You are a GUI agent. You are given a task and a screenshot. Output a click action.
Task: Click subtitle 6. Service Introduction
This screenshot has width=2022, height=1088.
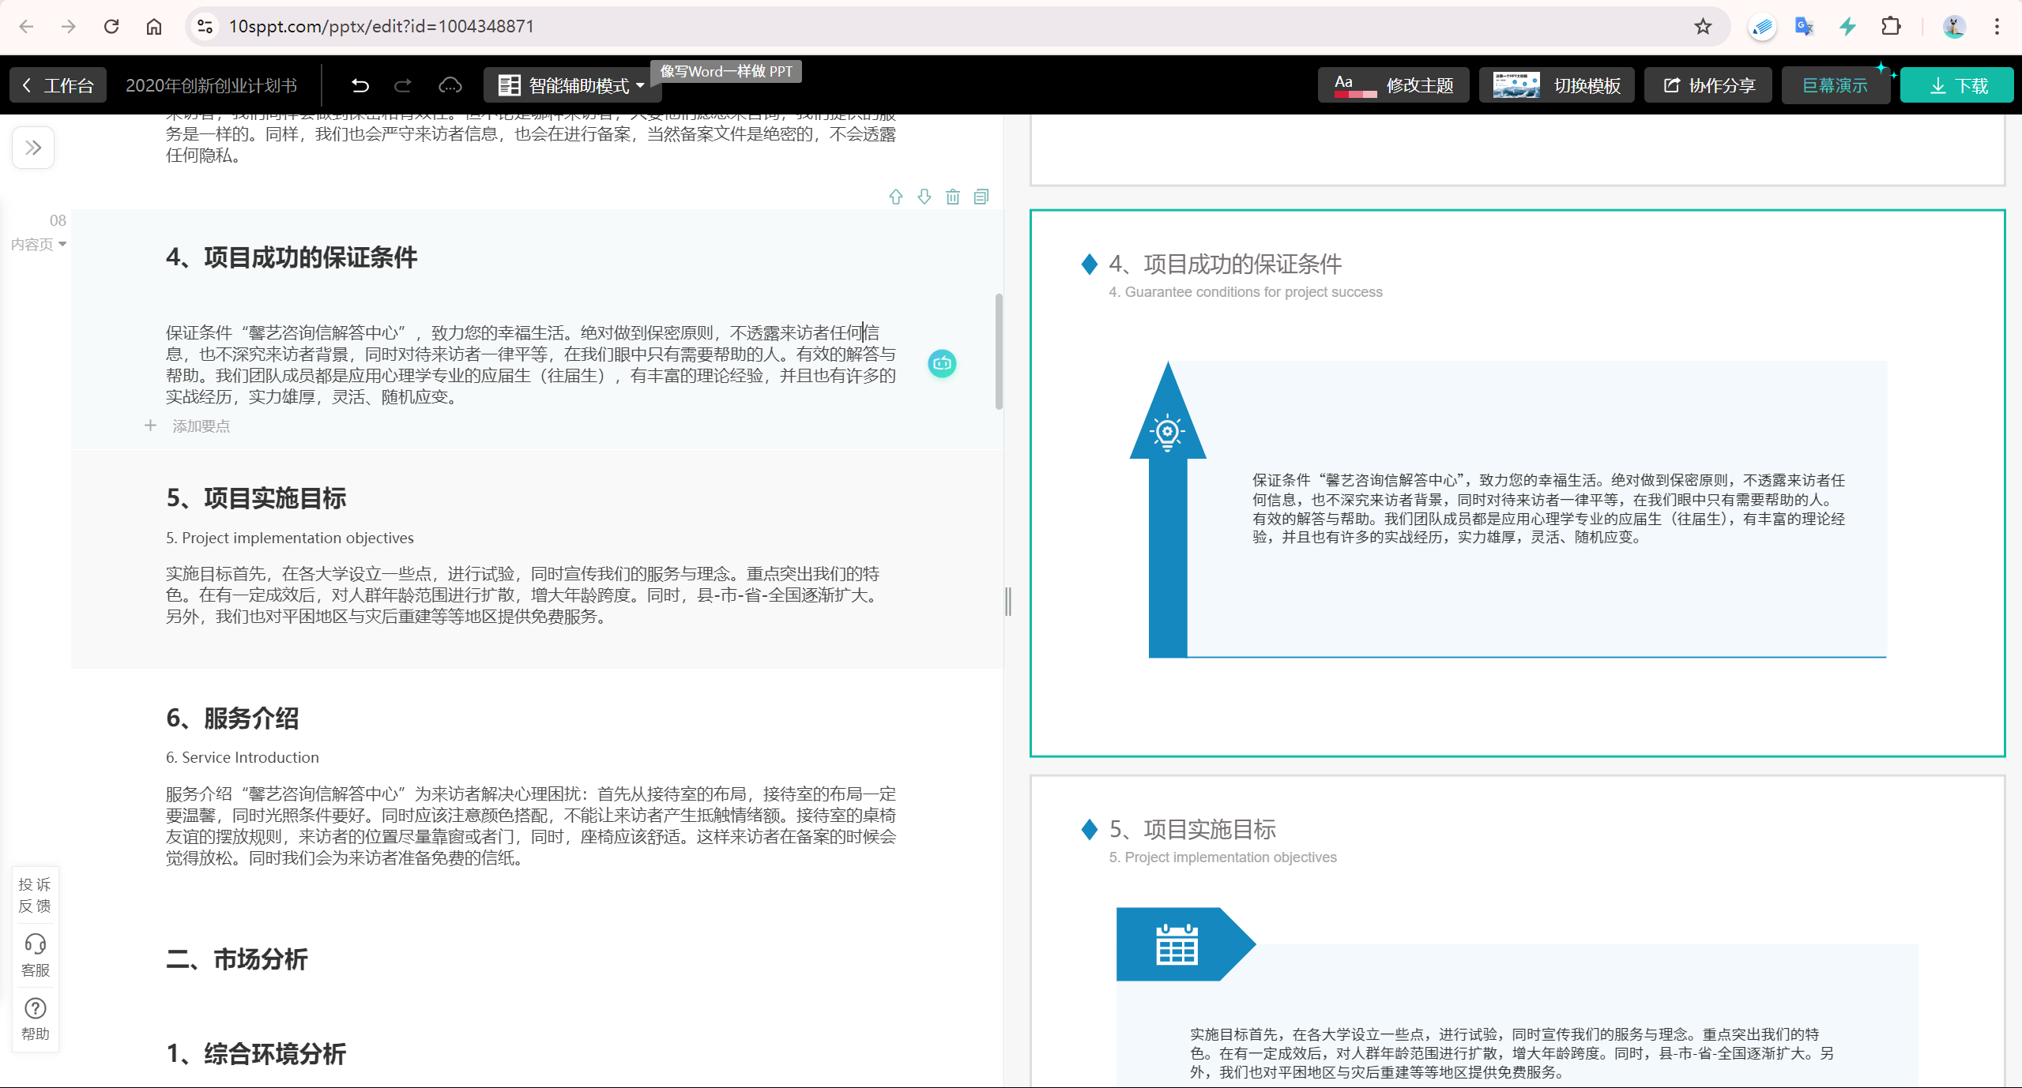[243, 757]
